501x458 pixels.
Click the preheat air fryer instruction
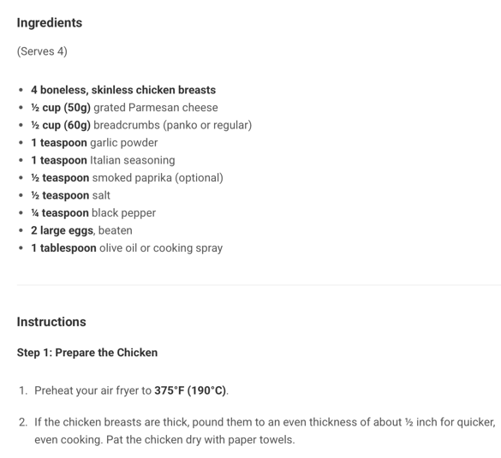point(131,390)
